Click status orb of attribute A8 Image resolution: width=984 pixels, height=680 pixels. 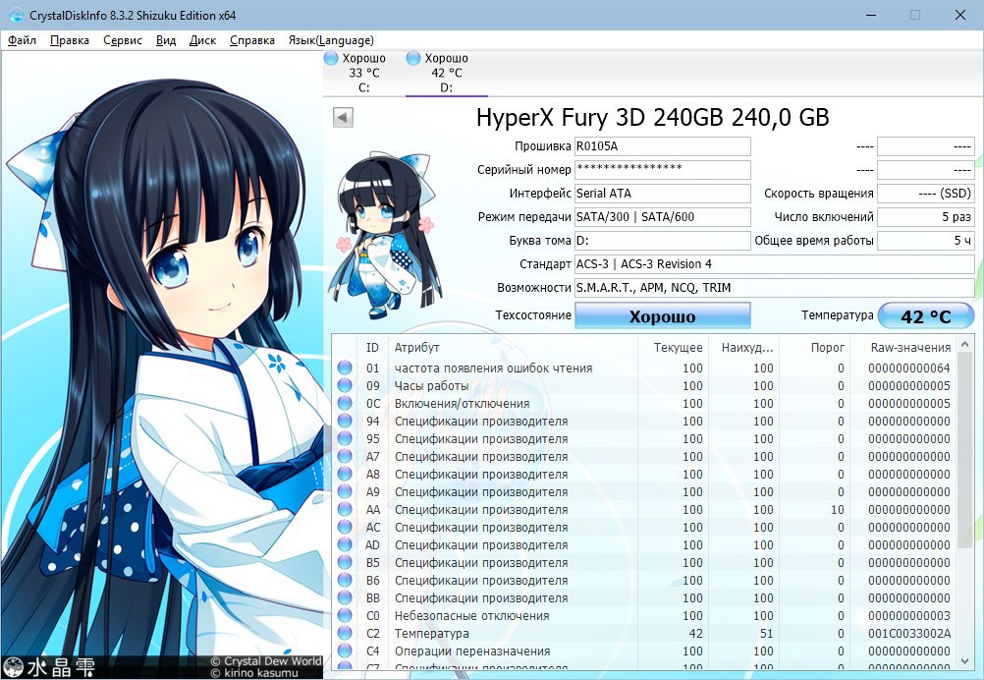pyautogui.click(x=345, y=474)
